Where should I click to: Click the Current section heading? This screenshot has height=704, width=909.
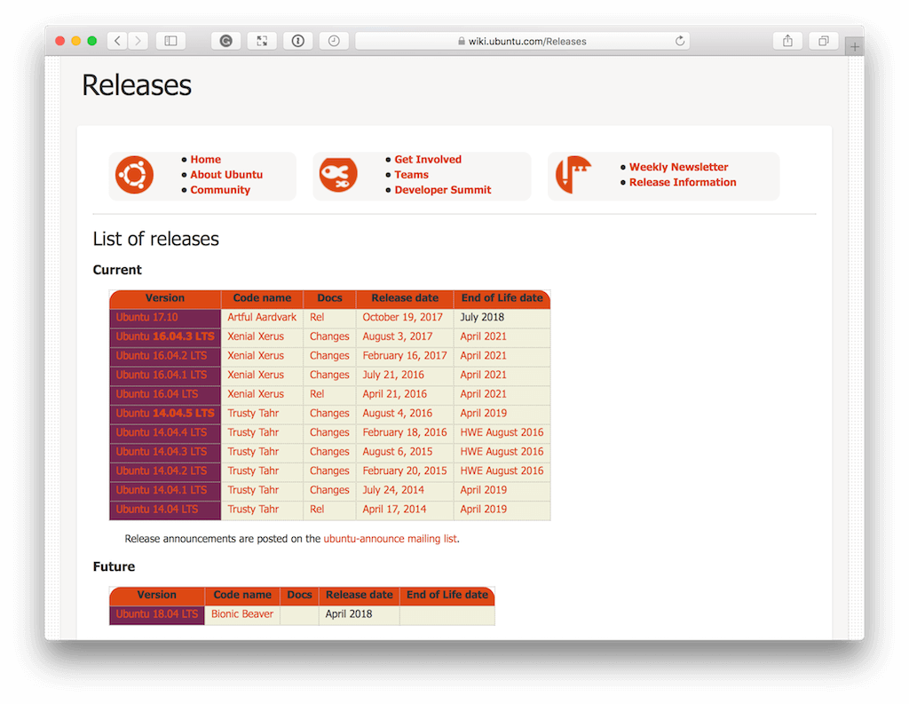pyautogui.click(x=117, y=270)
